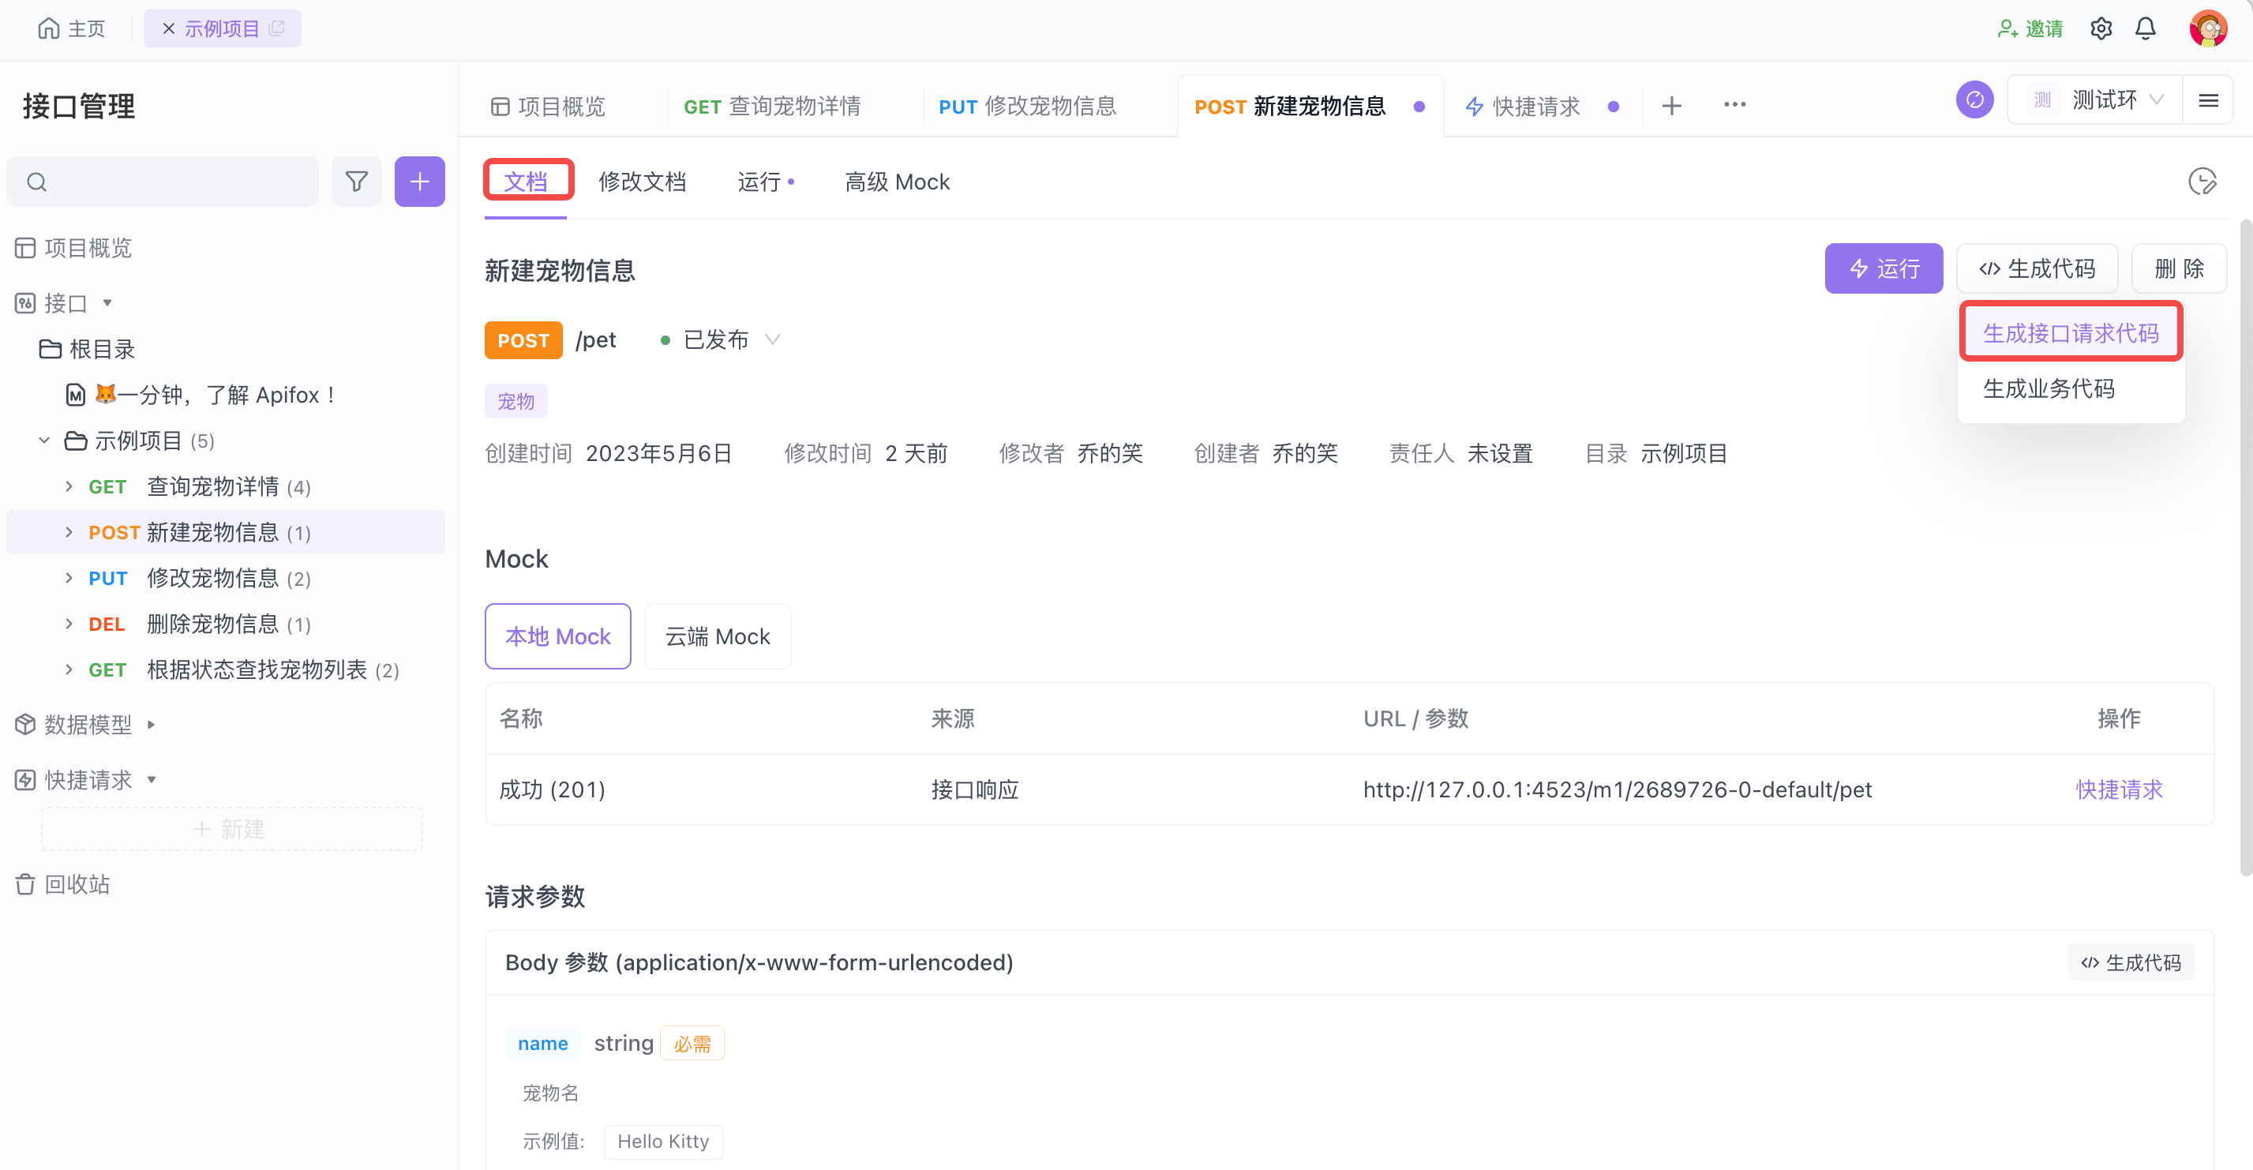Switch to the 修改文档 tab
2253x1170 pixels.
(642, 182)
